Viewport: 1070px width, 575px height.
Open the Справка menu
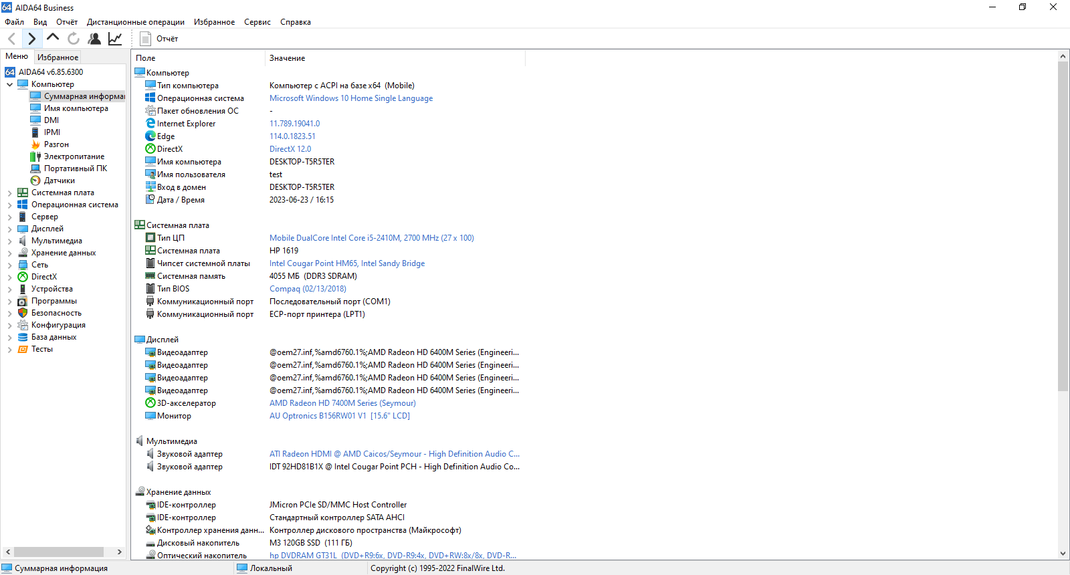coord(296,22)
